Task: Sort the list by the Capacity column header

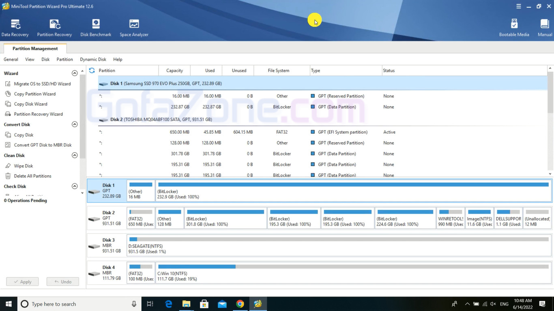Action: coord(174,70)
